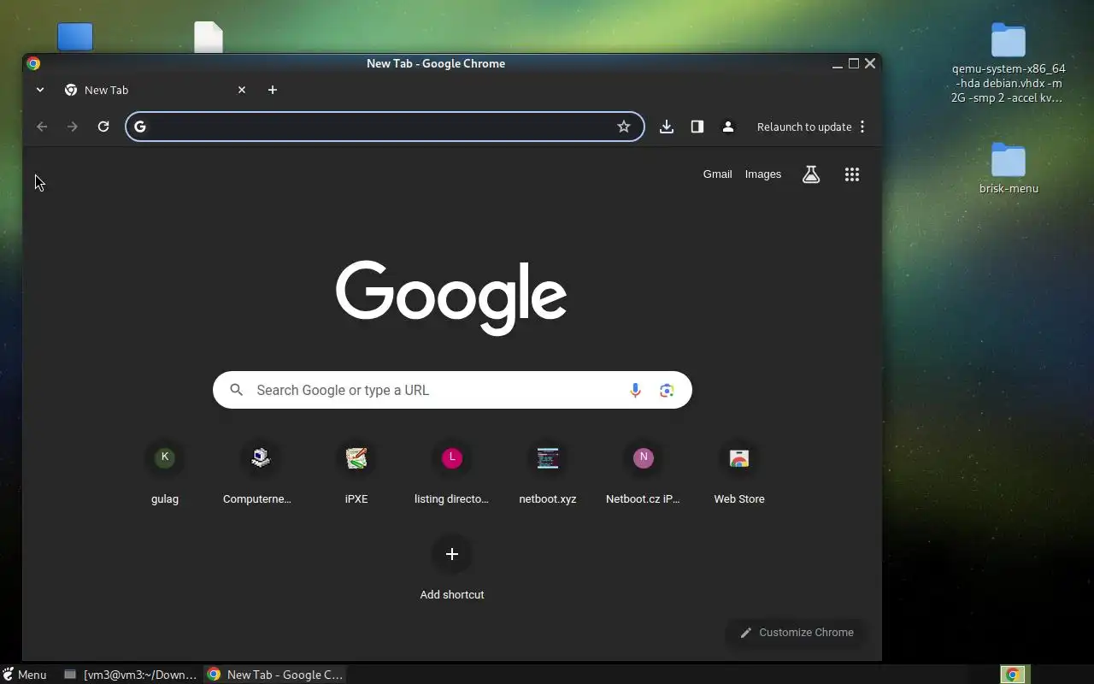The width and height of the screenshot is (1094, 684).
Task: Open the blank document icon on desktop
Action: pyautogui.click(x=209, y=37)
